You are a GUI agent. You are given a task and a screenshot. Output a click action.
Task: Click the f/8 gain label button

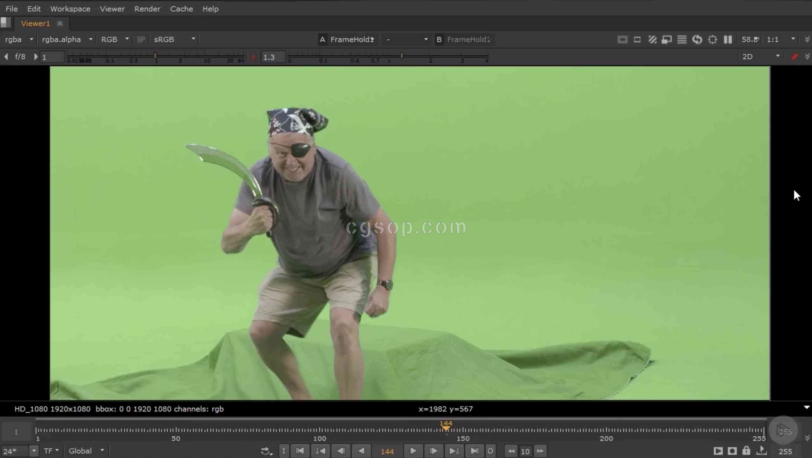(x=20, y=57)
